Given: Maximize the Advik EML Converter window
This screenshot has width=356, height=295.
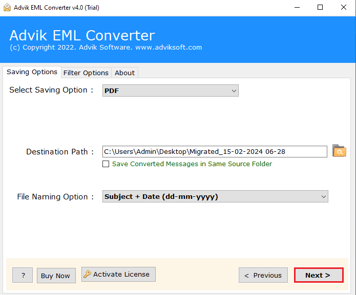Looking at the screenshot, I should [320, 8].
